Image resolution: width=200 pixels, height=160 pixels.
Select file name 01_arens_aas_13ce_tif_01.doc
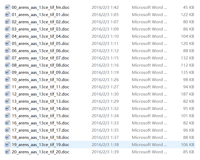40,15
